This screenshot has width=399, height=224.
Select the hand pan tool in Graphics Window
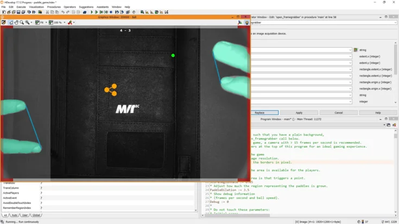click(x=16, y=23)
